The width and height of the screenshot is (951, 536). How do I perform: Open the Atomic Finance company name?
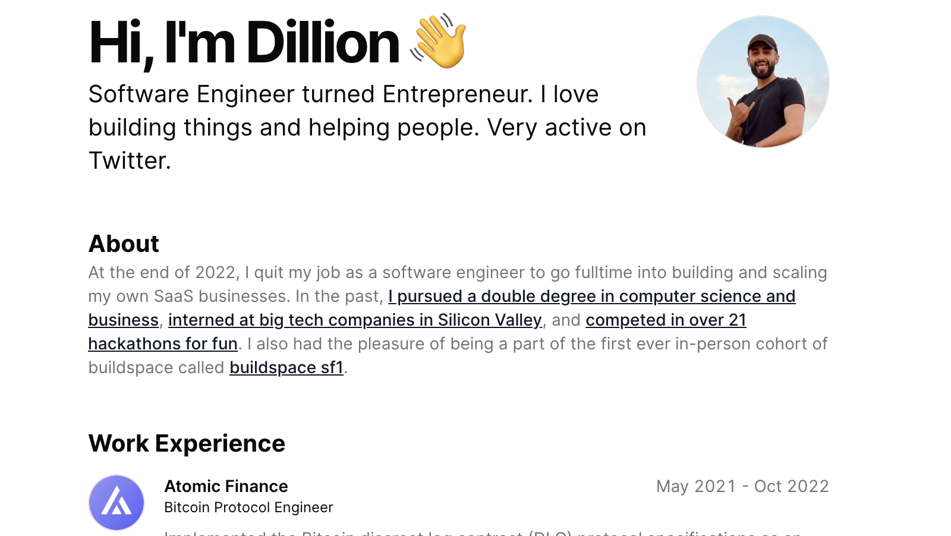[226, 486]
